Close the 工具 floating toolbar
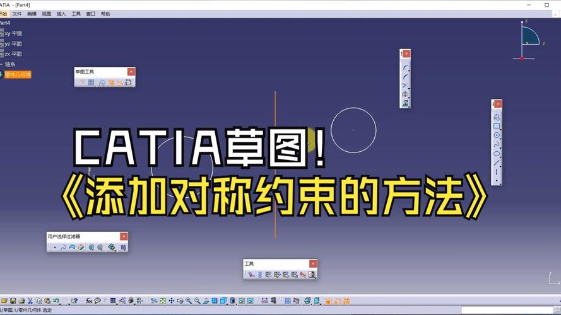The width and height of the screenshot is (561, 315). click(313, 263)
